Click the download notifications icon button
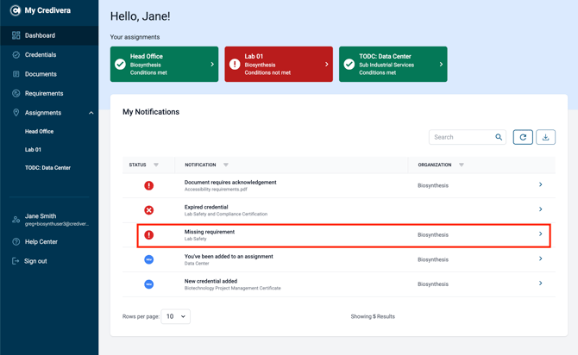Viewport: 578px width, 355px height. pos(545,137)
